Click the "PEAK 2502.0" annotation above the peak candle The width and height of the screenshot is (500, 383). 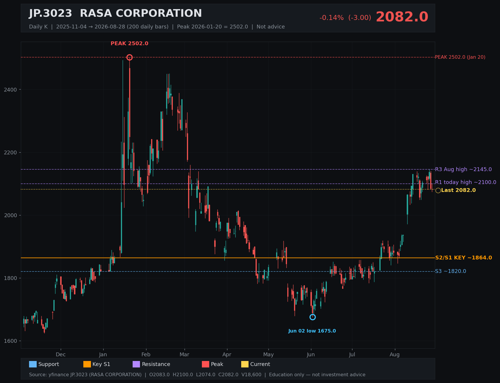coord(129,43)
